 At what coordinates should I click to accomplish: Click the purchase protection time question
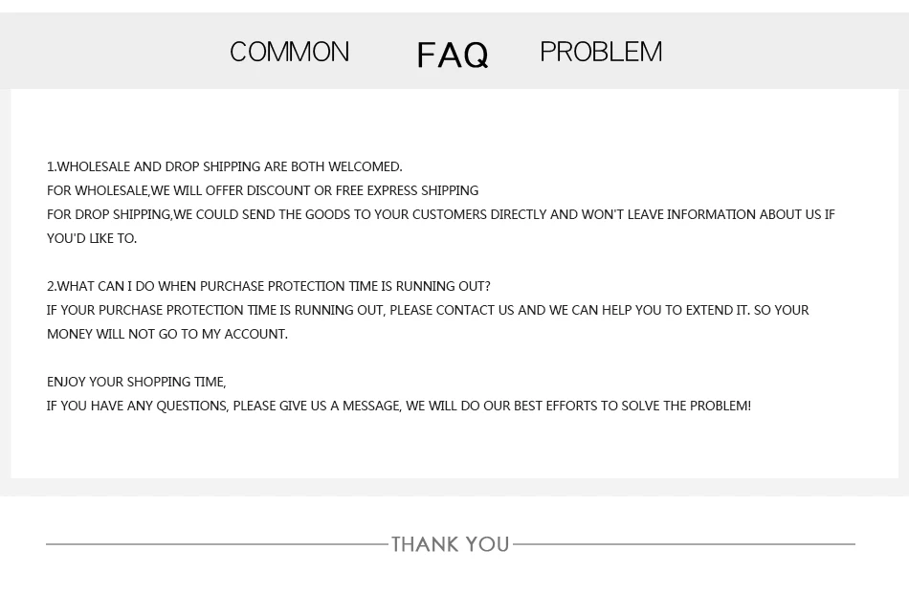click(269, 286)
